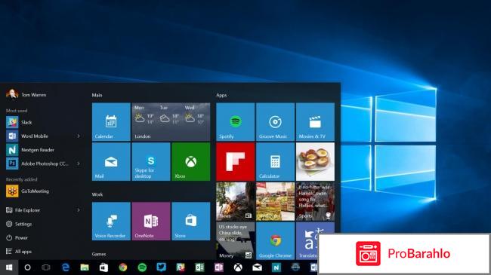Open the Calendar tile

111,122
